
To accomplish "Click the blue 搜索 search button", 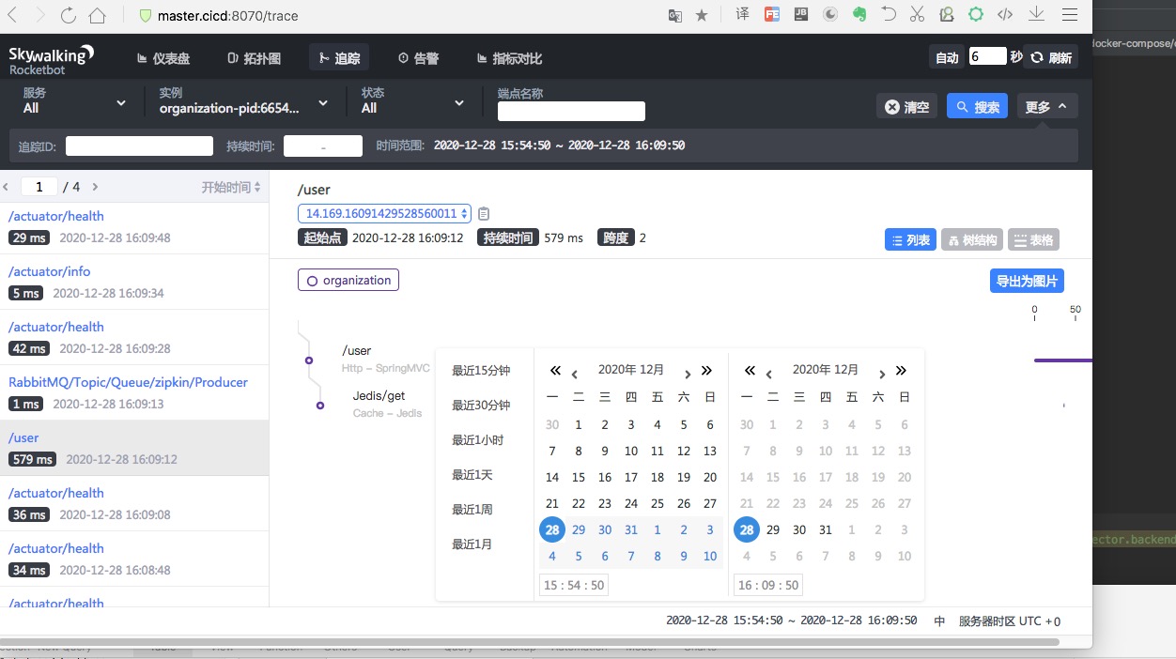I will coord(977,107).
